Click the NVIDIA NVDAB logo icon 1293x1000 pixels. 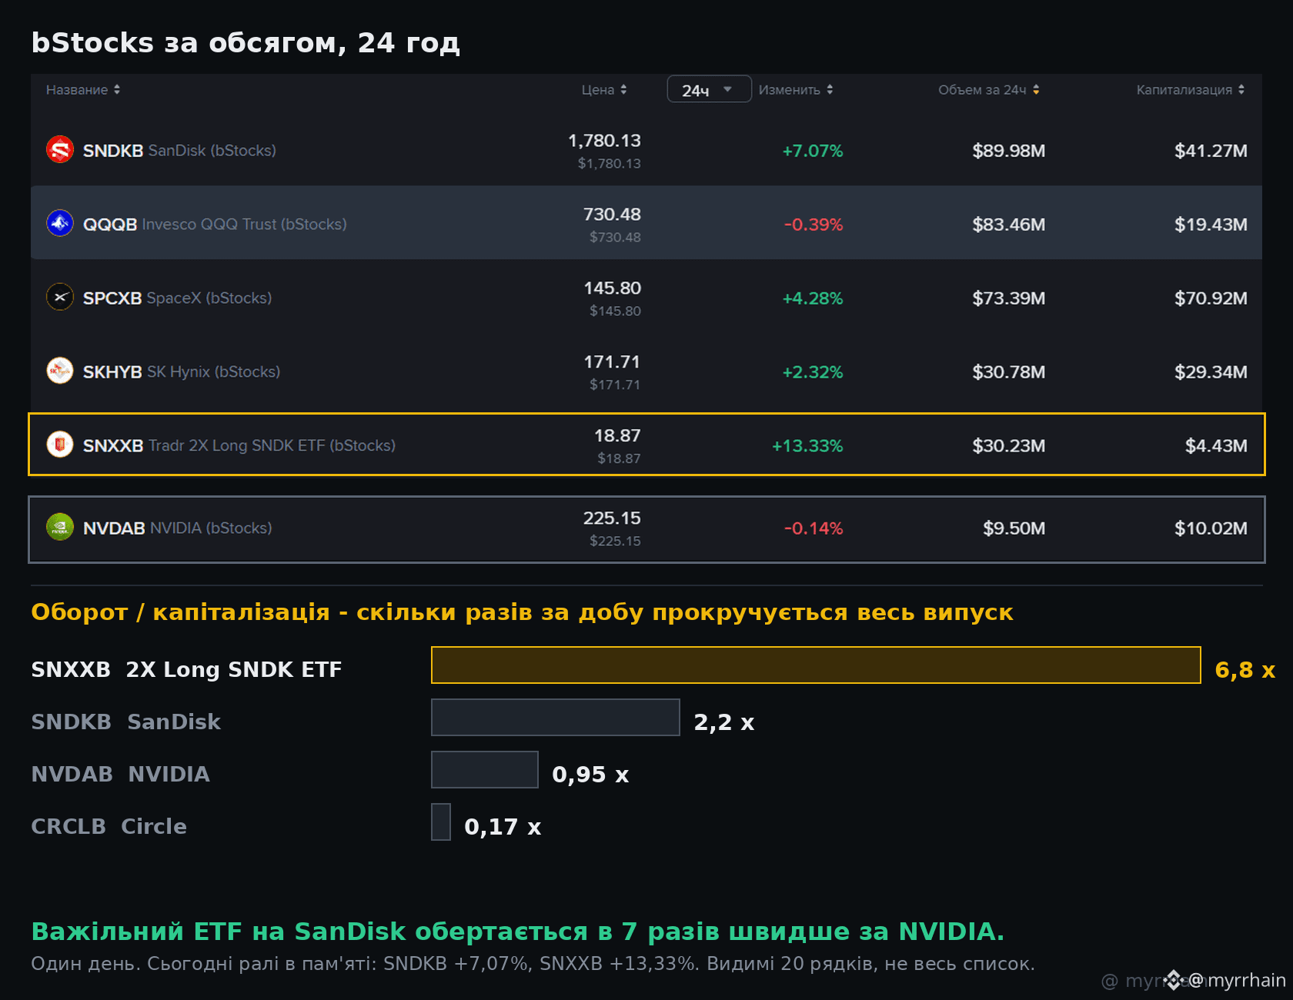[x=60, y=527]
